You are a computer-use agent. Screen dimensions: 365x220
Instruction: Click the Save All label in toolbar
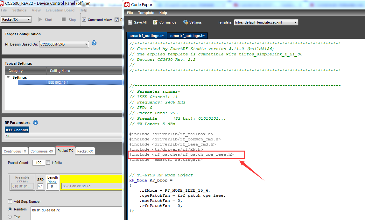140,22
